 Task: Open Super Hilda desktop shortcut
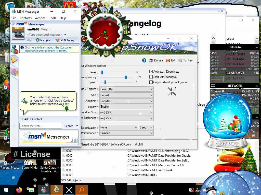click(x=30, y=165)
